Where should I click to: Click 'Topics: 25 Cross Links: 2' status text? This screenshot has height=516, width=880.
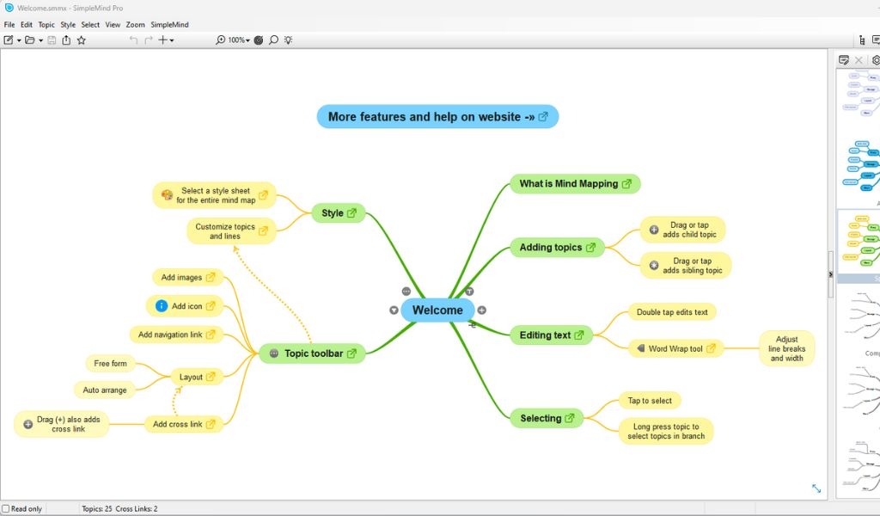point(119,509)
